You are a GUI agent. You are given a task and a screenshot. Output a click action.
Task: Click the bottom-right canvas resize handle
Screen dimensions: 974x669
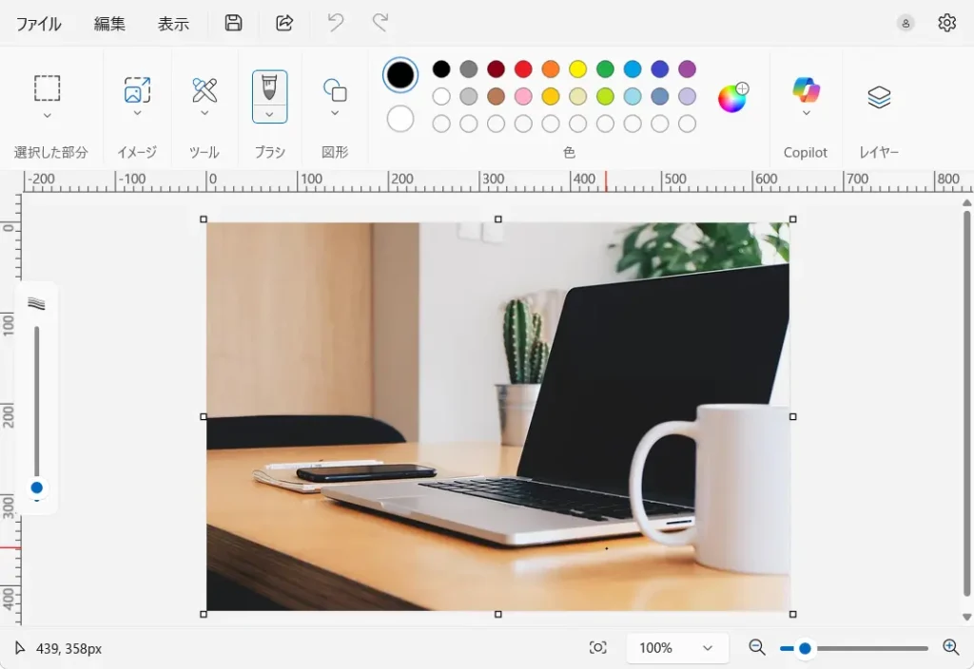coord(792,614)
